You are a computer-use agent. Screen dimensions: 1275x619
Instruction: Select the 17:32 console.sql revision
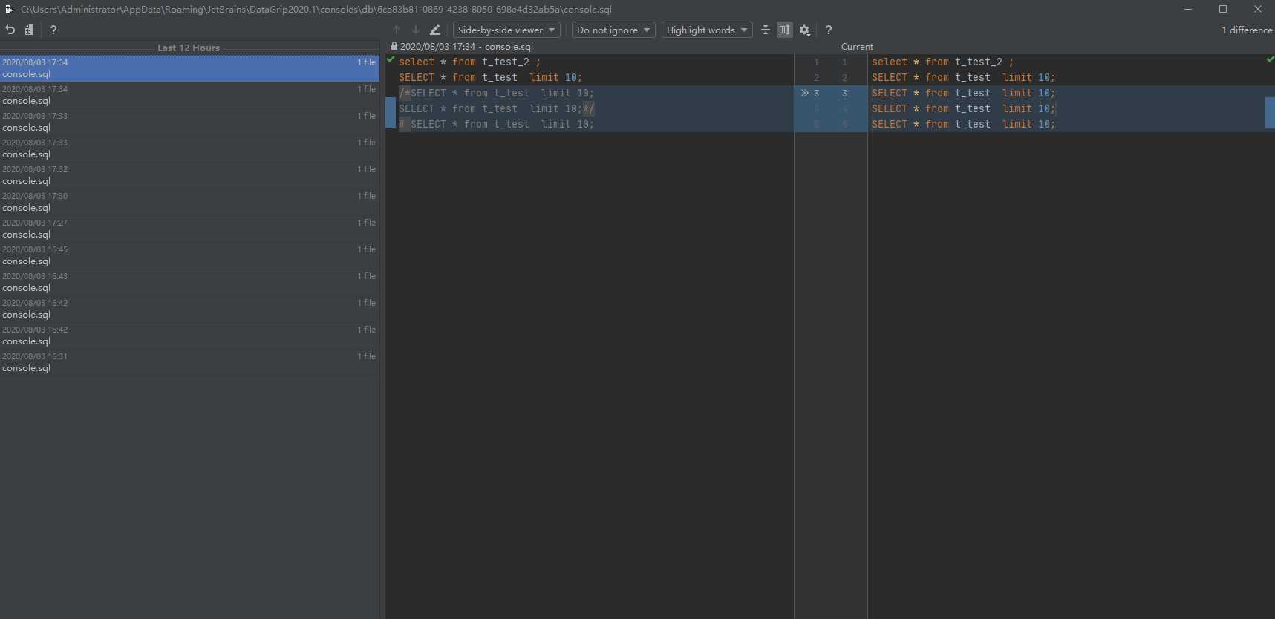click(x=189, y=175)
